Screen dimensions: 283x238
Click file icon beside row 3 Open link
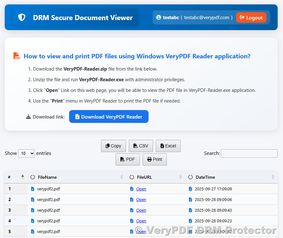132,210
